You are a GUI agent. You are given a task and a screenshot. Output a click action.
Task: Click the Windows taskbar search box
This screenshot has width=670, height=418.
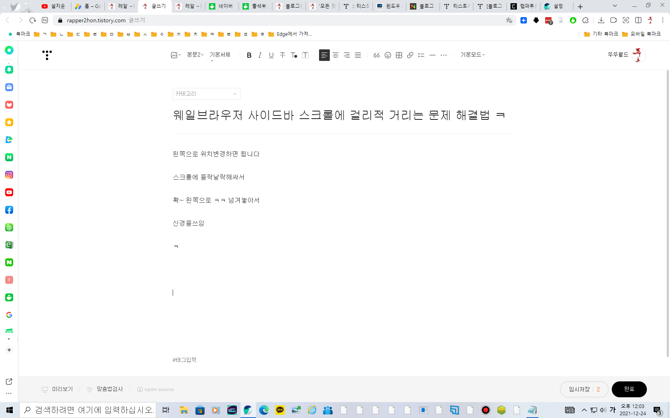click(88, 410)
